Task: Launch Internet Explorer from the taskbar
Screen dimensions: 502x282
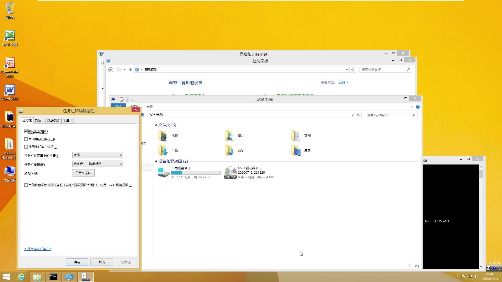Action: tap(21, 277)
